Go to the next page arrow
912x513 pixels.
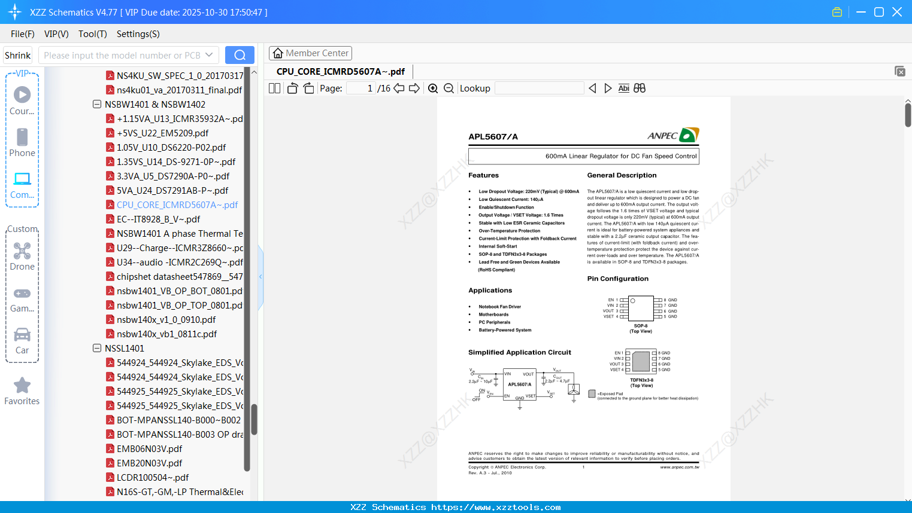pyautogui.click(x=414, y=88)
